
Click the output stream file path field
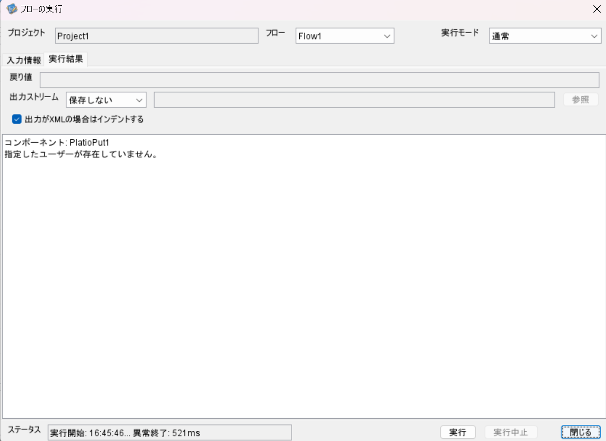[354, 99]
